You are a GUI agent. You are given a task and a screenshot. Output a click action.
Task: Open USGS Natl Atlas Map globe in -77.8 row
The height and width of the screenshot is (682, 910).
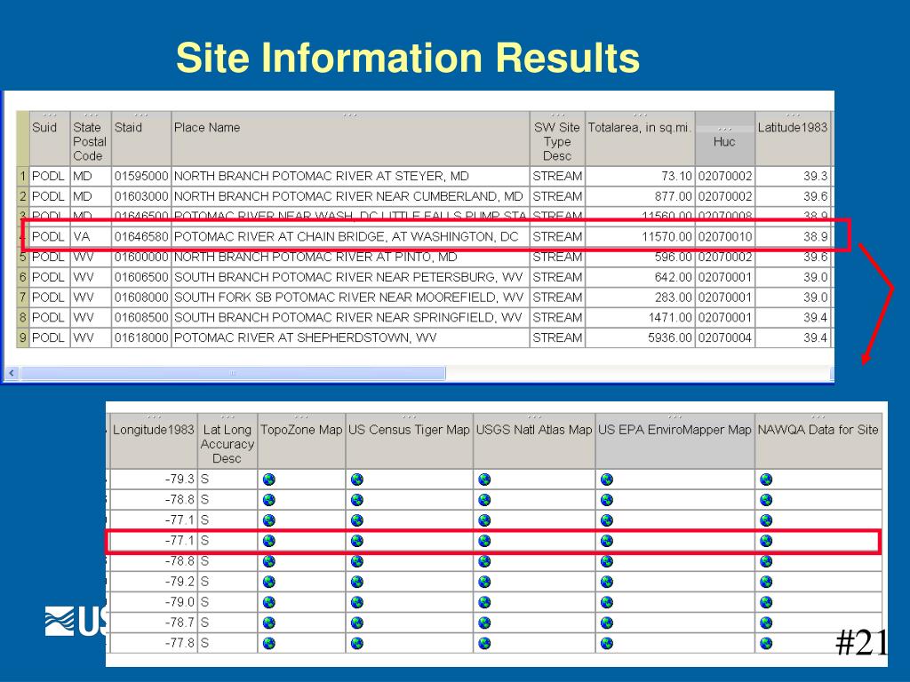[484, 643]
